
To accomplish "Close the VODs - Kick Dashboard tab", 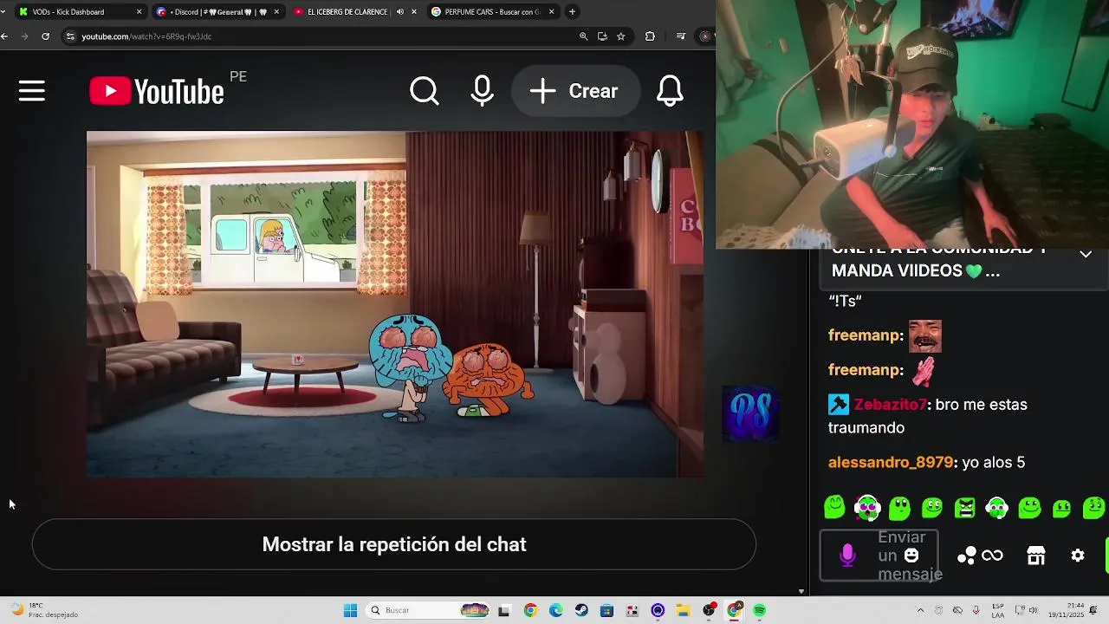I will (x=139, y=12).
